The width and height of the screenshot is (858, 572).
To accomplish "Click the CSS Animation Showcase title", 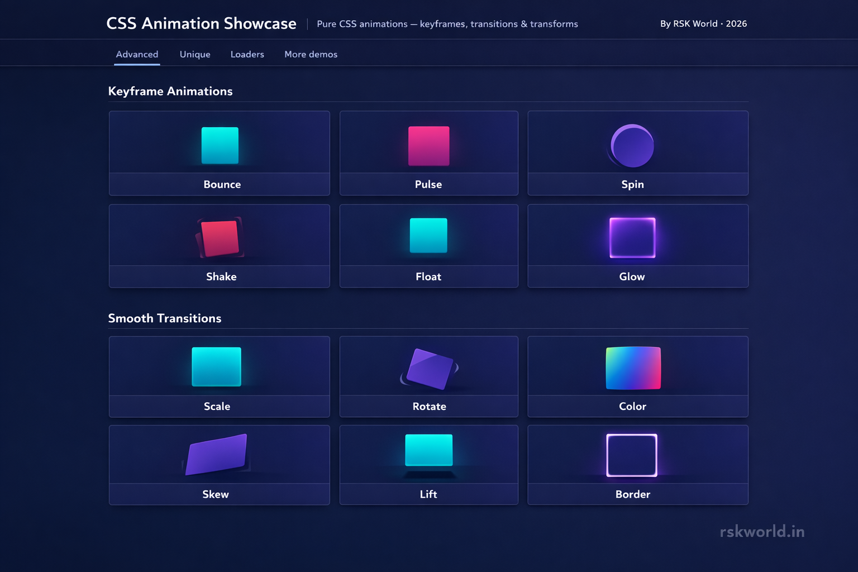I will click(202, 23).
